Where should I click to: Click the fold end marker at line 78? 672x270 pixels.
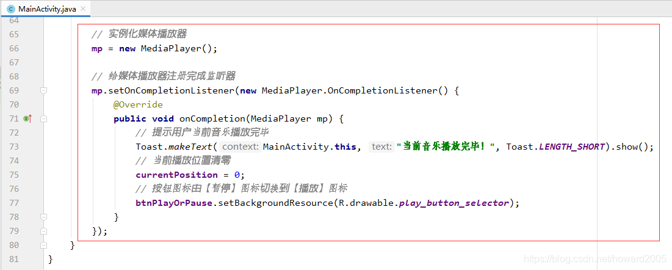44,217
